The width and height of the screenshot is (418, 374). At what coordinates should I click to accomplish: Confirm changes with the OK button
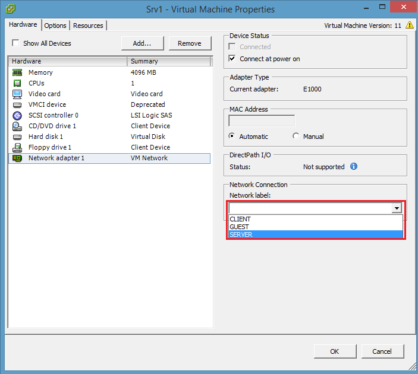335,351
